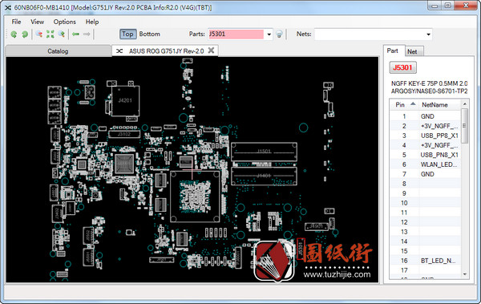The height and width of the screenshot is (304, 481).
Task: Select the Part panel tab
Action: [x=393, y=51]
